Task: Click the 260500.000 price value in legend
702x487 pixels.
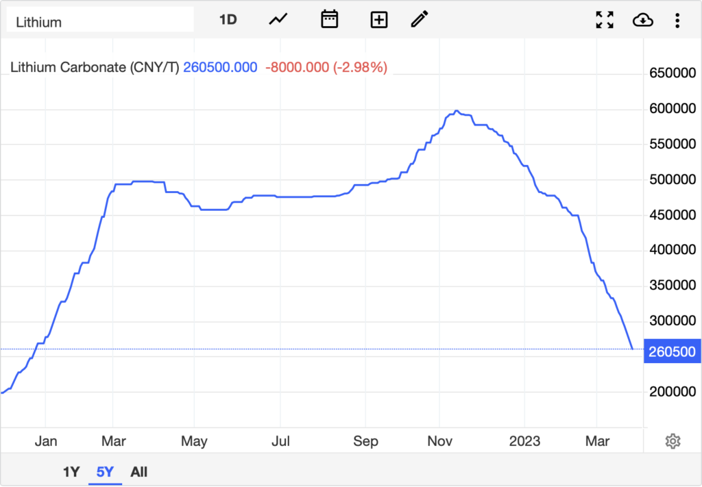Action: [x=220, y=68]
